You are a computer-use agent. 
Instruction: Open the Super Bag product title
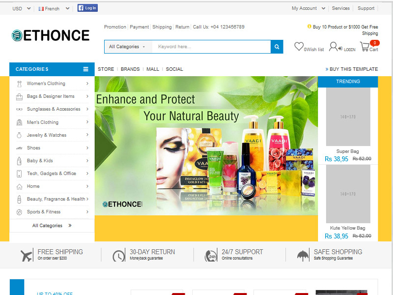coord(348,151)
